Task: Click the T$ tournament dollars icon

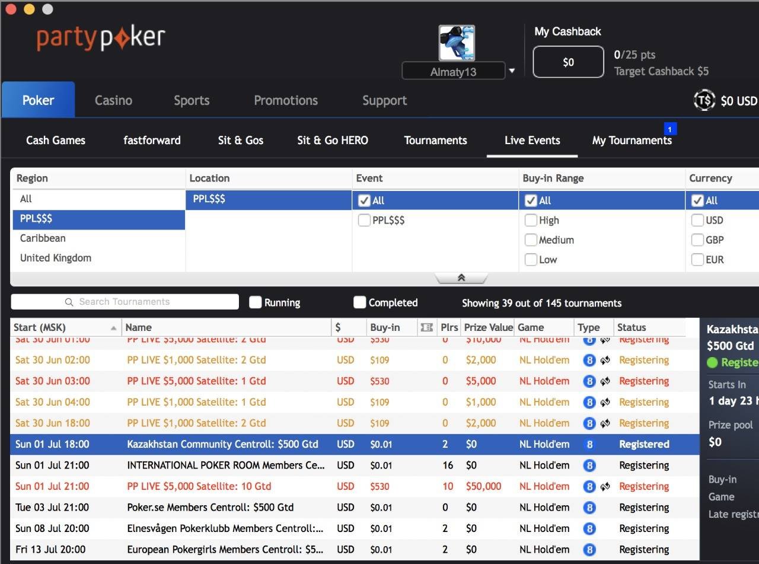Action: click(704, 101)
